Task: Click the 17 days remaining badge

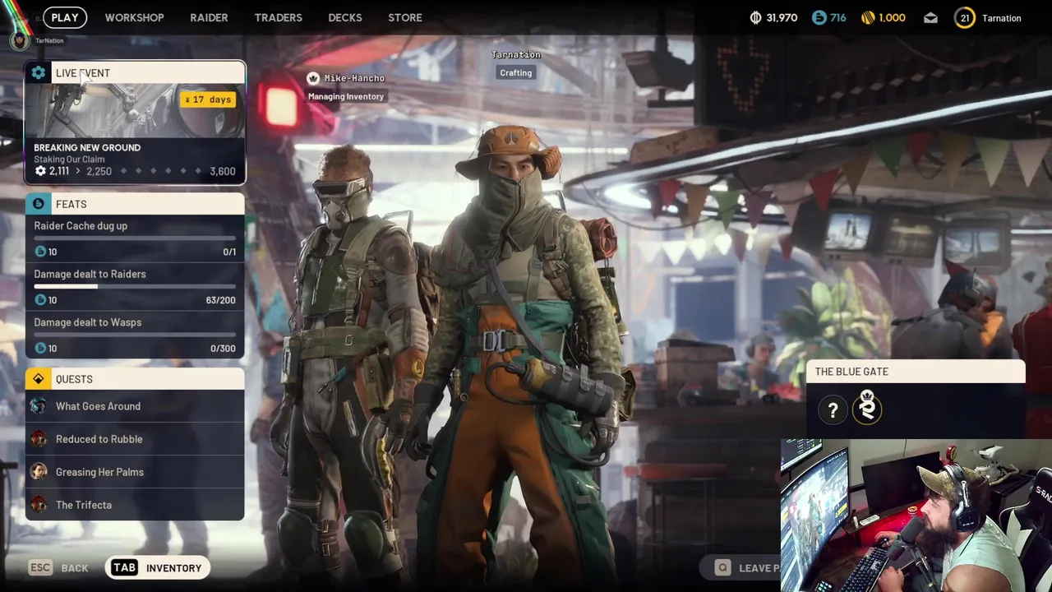Action: click(208, 99)
